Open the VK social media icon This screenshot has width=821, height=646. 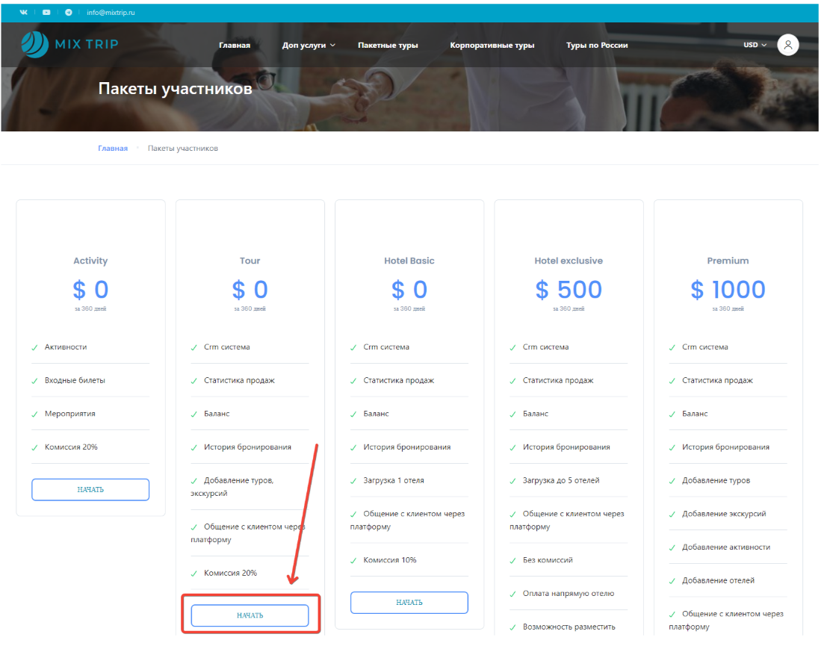24,13
